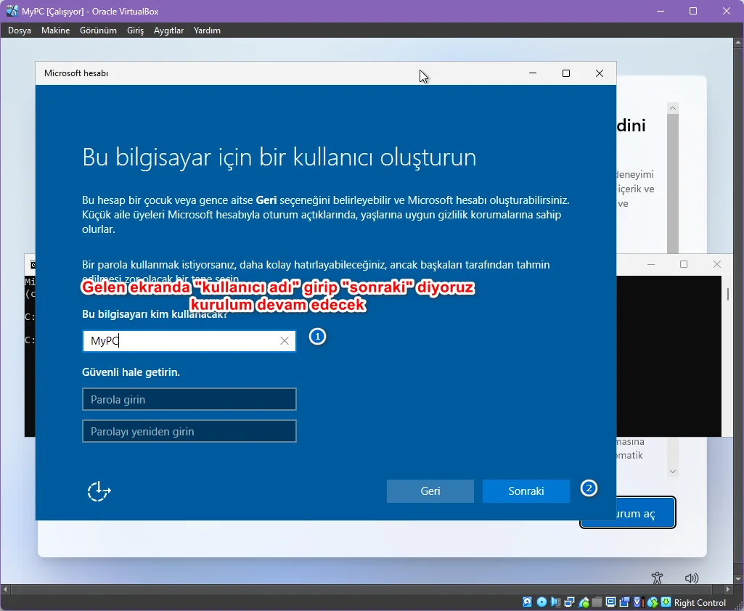744x611 pixels.
Task: Close the background command prompt window
Action: point(717,264)
